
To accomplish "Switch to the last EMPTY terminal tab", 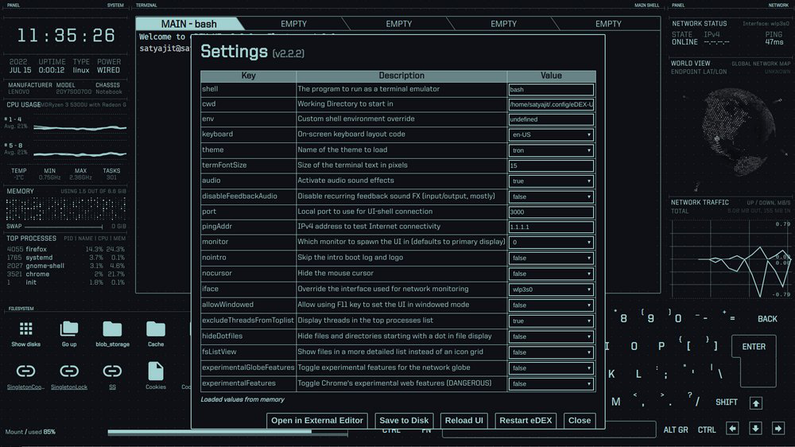I will tap(608, 24).
